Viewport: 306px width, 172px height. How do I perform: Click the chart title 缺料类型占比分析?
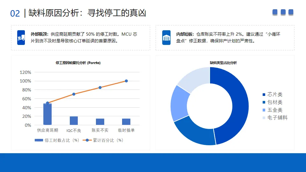[x=223, y=63]
